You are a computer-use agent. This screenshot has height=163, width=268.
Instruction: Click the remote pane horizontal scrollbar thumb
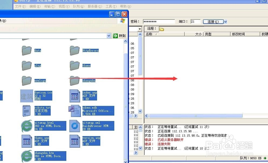tap(196, 116)
